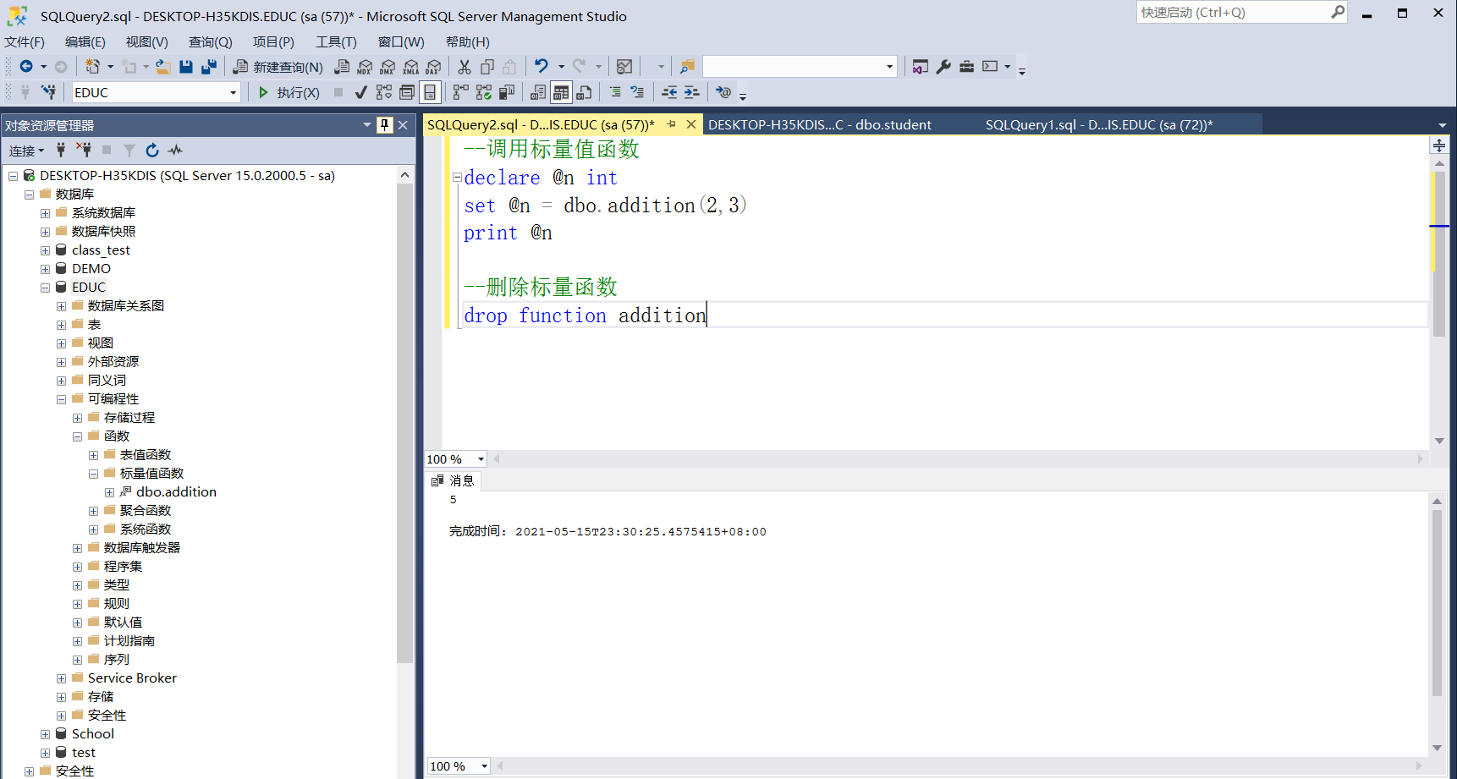Click the Change Connection plug icon
This screenshot has width=1457, height=779.
[x=49, y=92]
